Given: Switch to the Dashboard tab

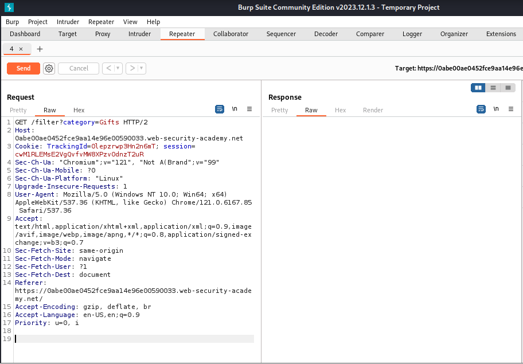Looking at the screenshot, I should (x=25, y=34).
